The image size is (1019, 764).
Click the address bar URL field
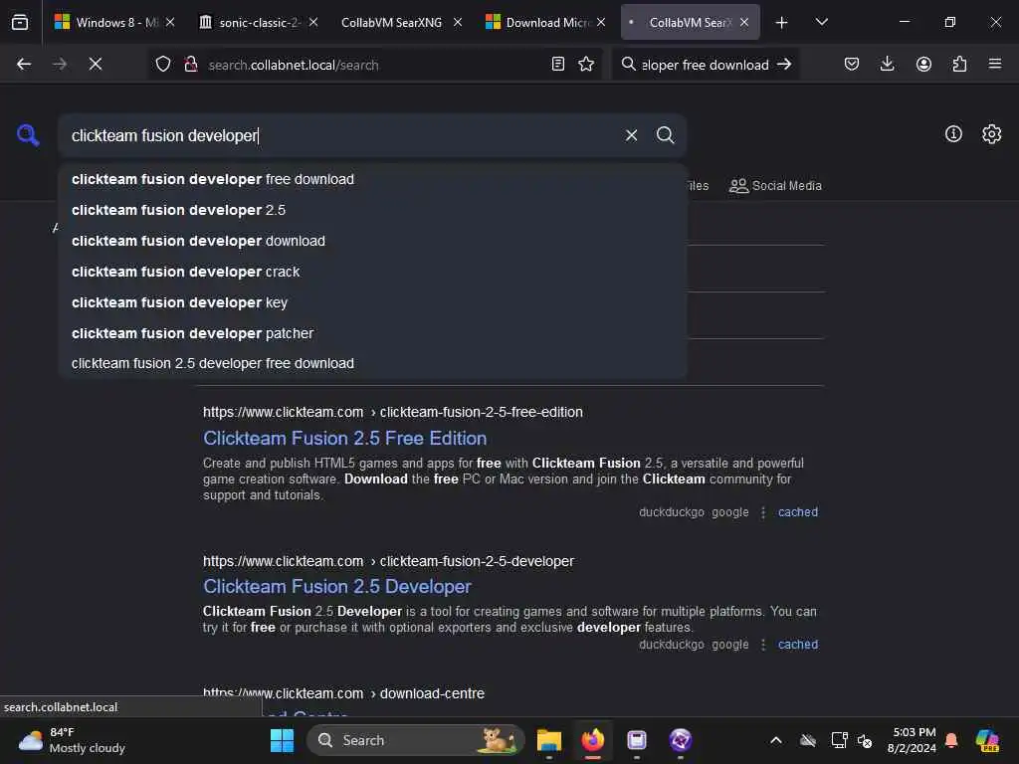[374, 65]
